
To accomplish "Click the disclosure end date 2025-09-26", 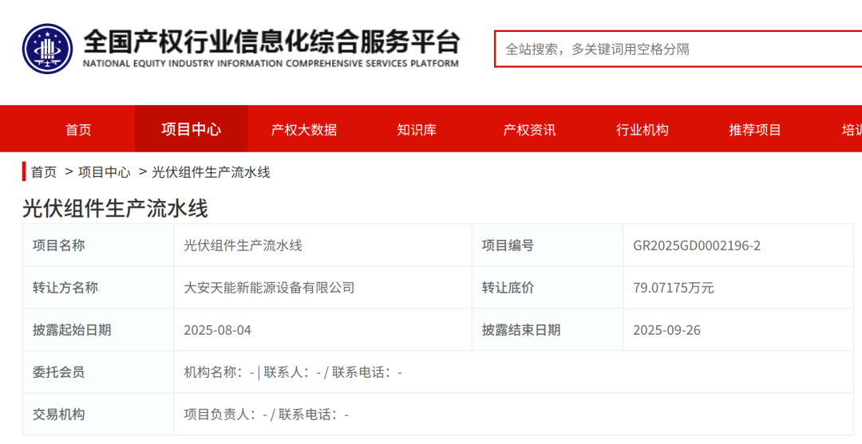I will click(x=666, y=330).
